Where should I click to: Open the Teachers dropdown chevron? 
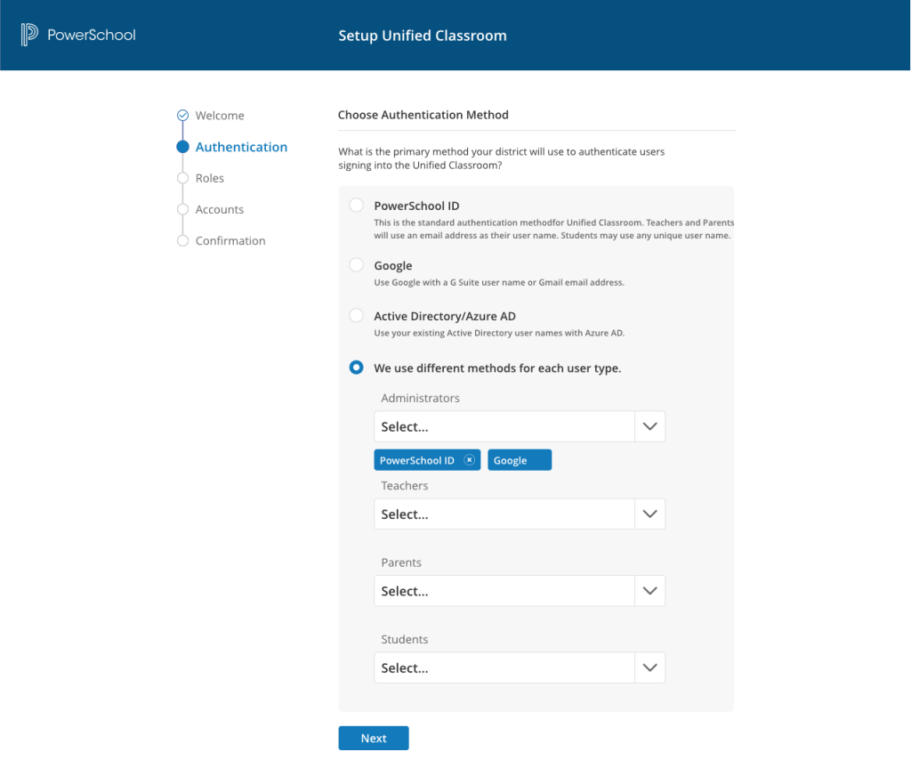649,514
